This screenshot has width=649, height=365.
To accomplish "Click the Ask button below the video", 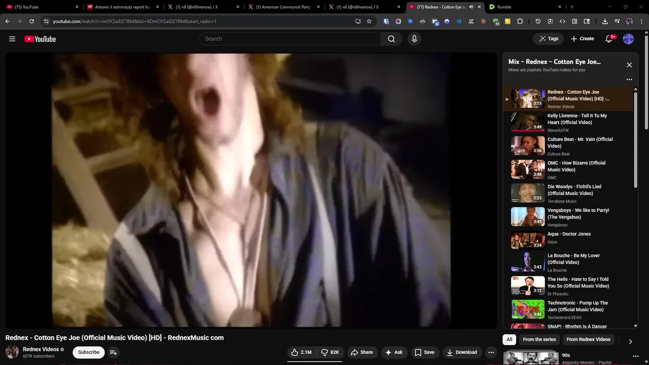I will tap(393, 352).
